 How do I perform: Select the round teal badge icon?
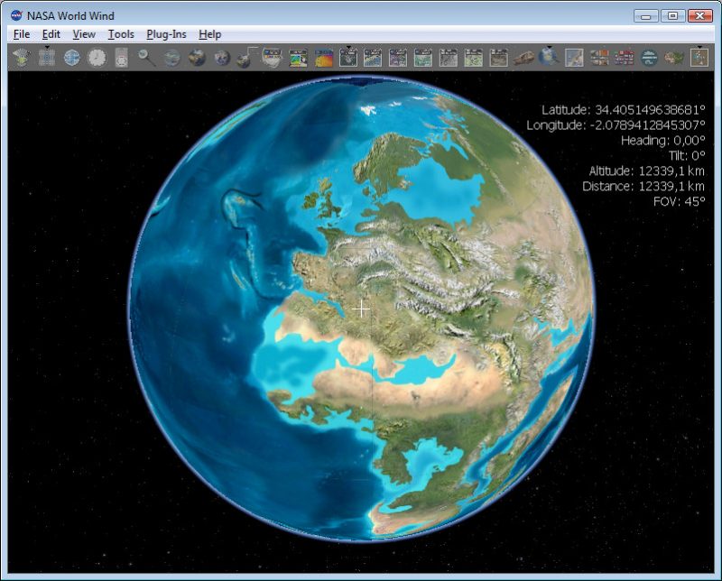pyautogui.click(x=649, y=58)
